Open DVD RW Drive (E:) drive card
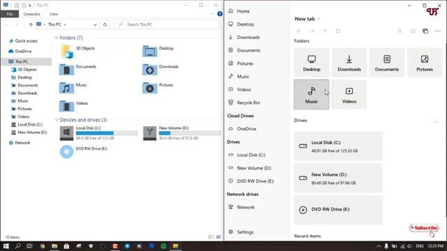447x251 pixels. [338, 210]
